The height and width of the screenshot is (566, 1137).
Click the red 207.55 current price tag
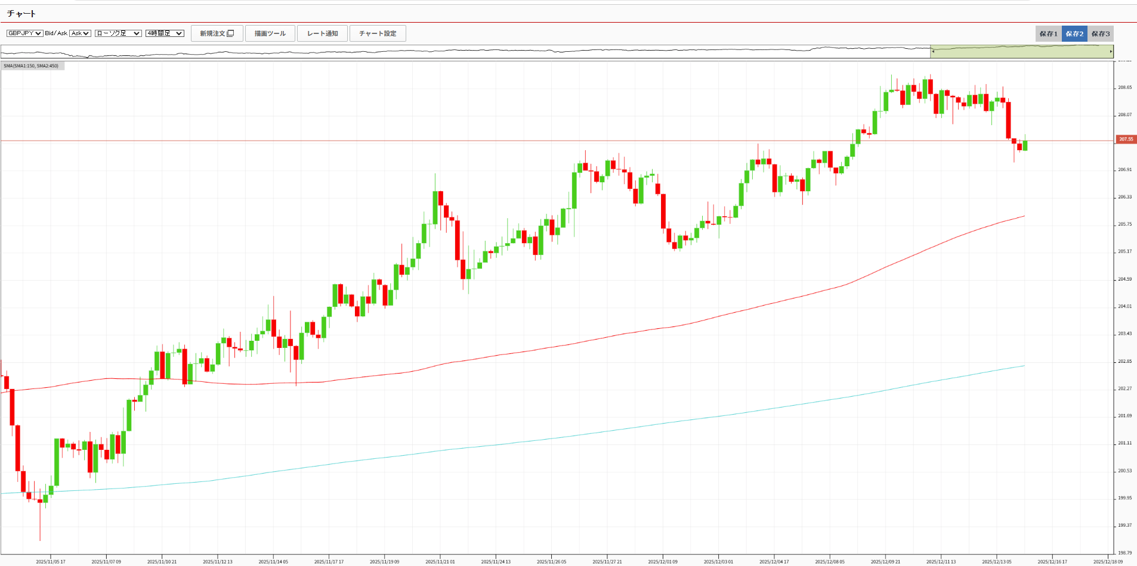(x=1126, y=139)
